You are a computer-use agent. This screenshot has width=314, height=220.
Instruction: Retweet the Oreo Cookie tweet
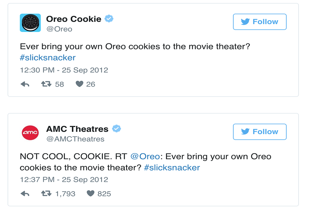46,84
